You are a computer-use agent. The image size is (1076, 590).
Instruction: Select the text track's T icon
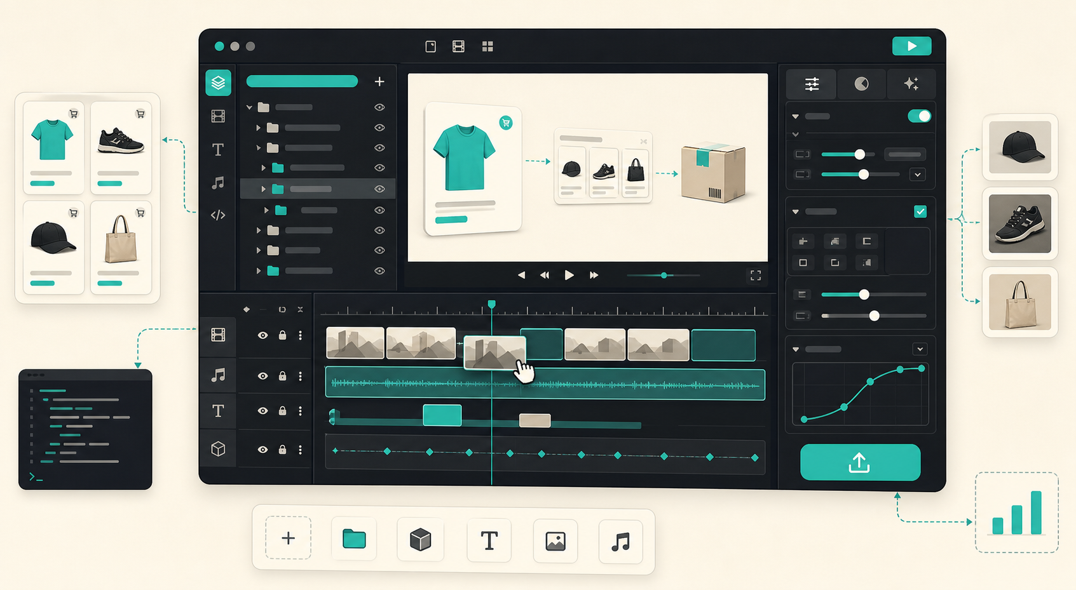pyautogui.click(x=218, y=411)
